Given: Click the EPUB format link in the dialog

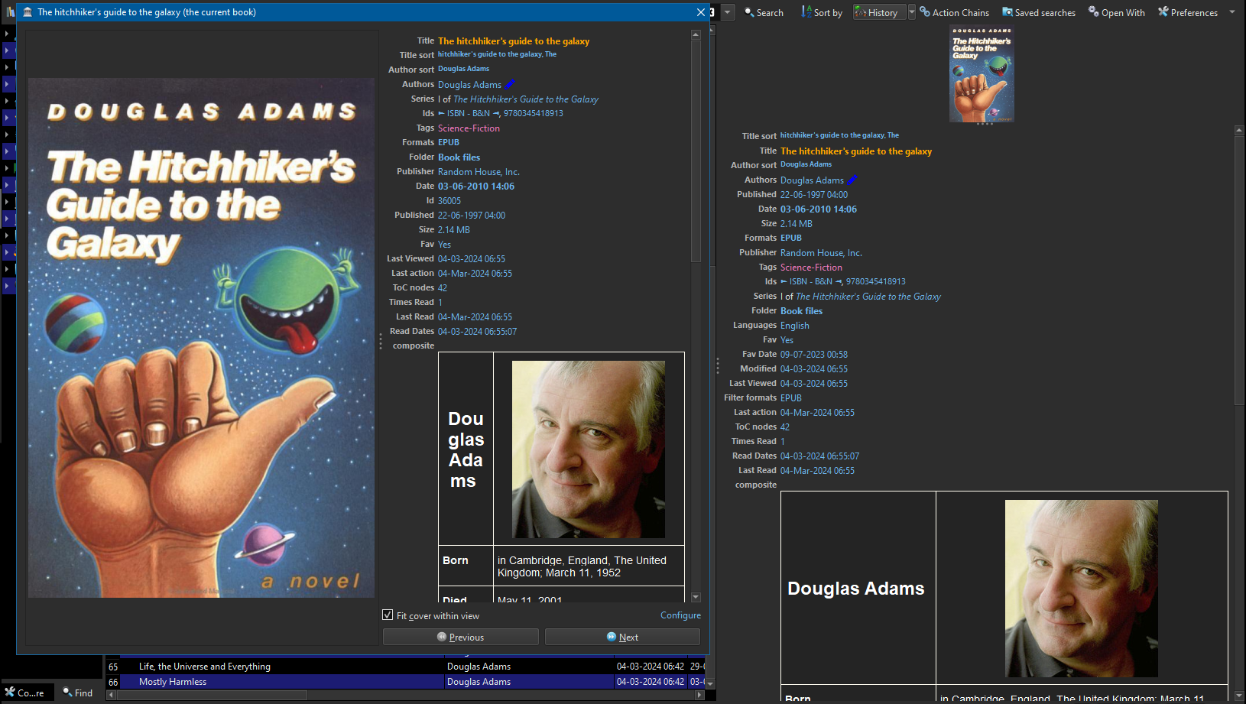Looking at the screenshot, I should [x=449, y=143].
